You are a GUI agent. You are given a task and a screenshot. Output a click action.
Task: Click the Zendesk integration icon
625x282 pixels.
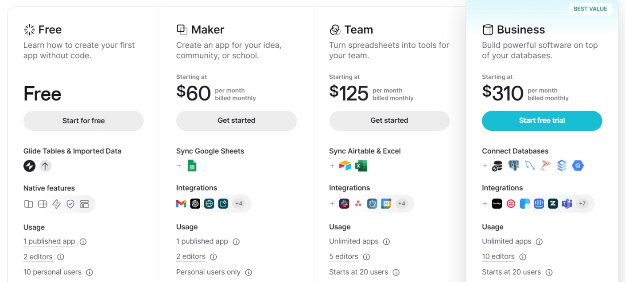click(553, 204)
